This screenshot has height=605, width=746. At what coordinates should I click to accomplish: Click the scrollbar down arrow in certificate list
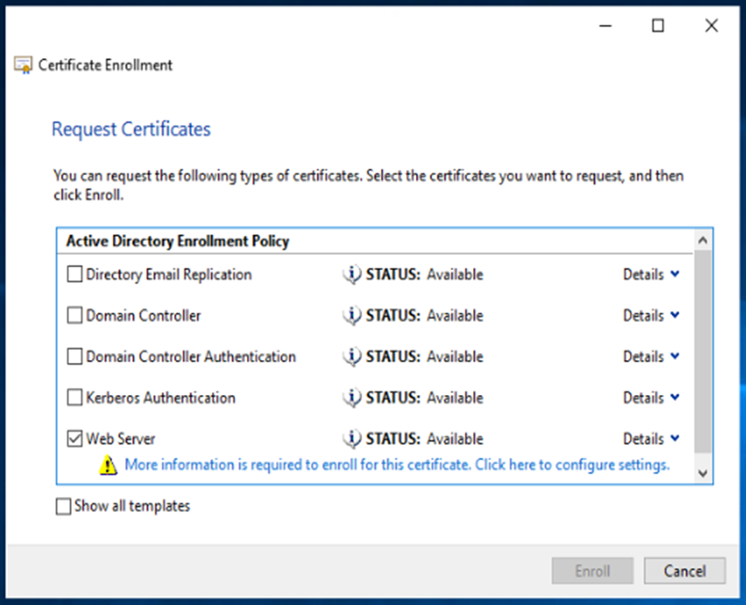tap(703, 472)
